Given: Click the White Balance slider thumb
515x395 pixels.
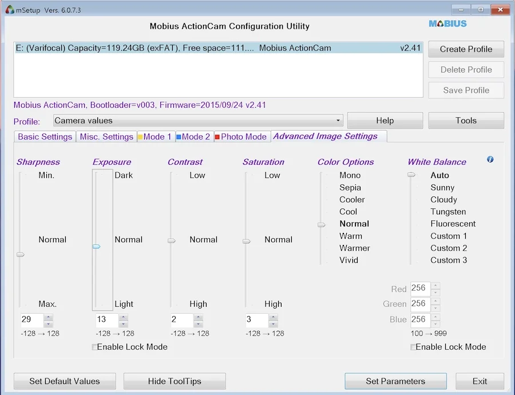Looking at the screenshot, I should (411, 175).
